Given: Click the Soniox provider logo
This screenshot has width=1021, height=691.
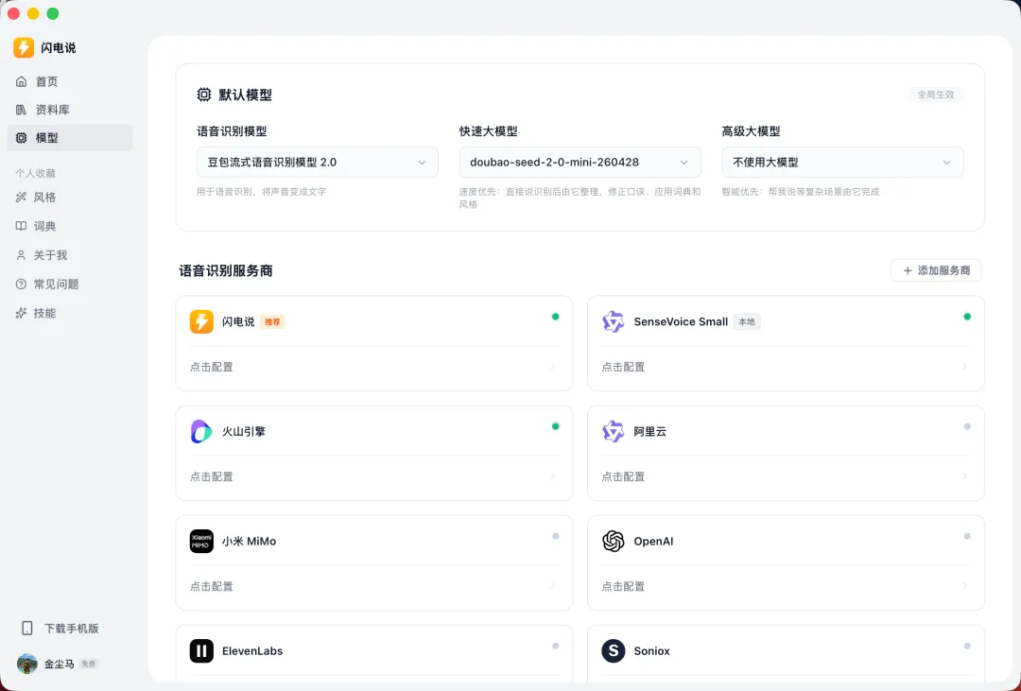Looking at the screenshot, I should (613, 650).
